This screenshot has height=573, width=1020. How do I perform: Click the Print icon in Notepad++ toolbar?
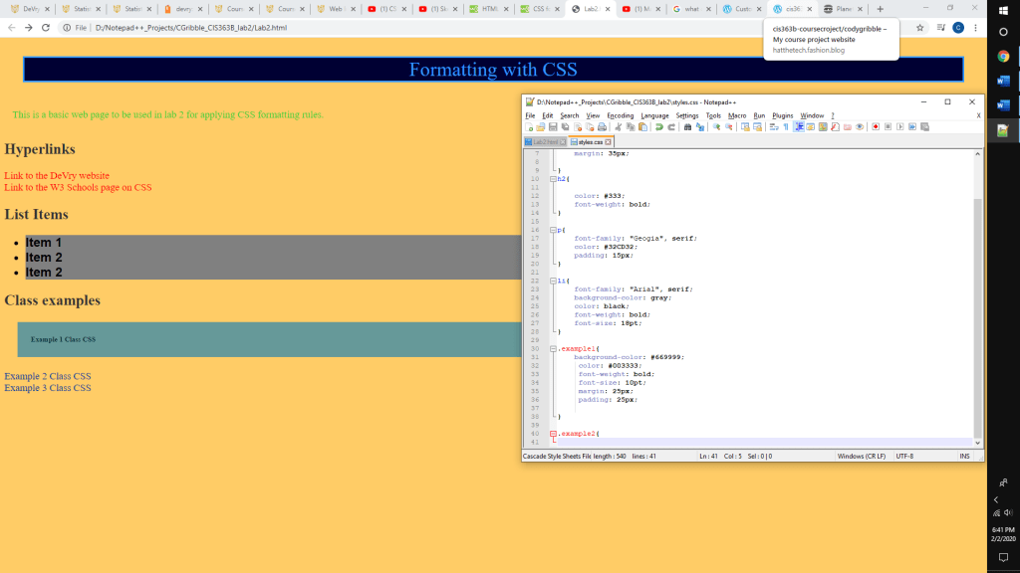tap(603, 127)
